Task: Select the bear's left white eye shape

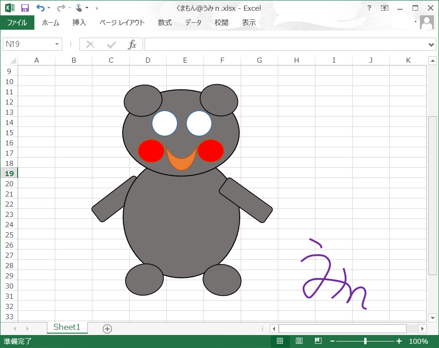Action: [164, 124]
